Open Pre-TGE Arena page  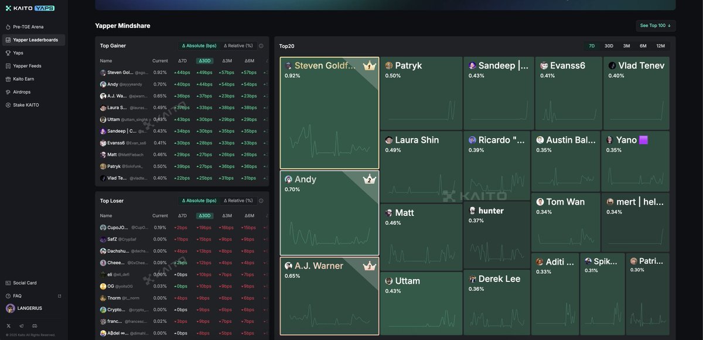point(33,27)
